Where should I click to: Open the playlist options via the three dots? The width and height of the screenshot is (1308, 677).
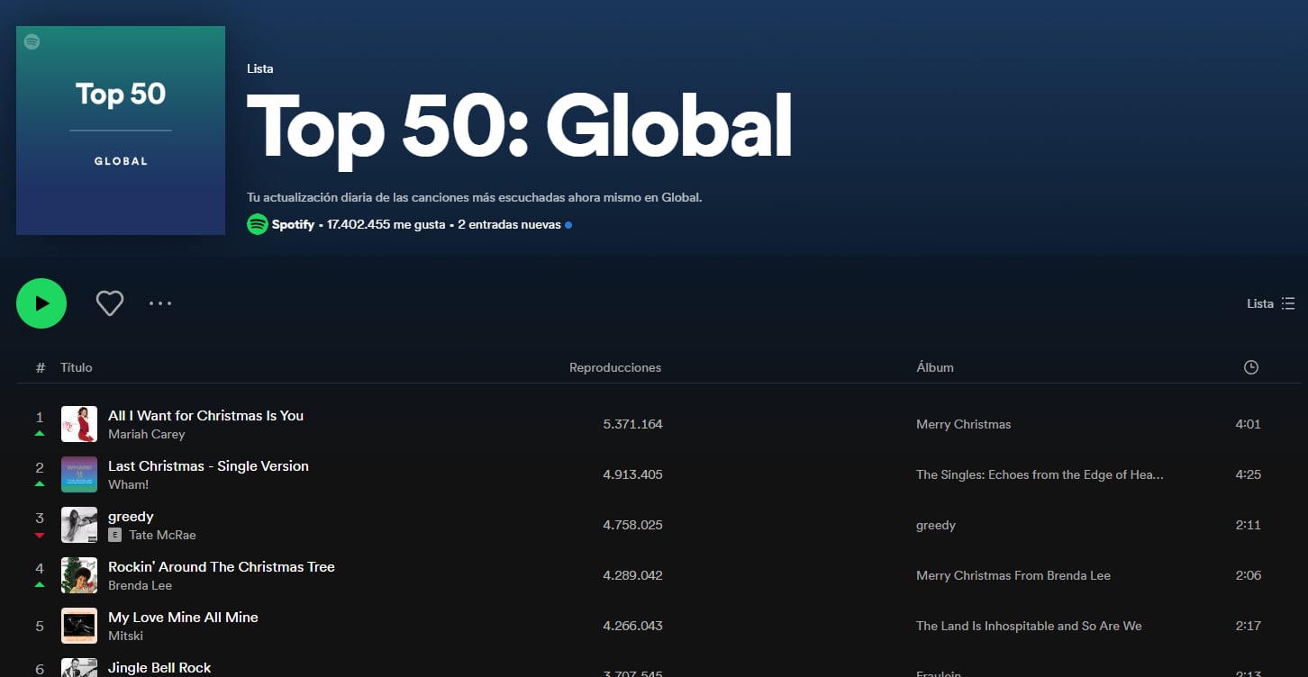pos(159,303)
